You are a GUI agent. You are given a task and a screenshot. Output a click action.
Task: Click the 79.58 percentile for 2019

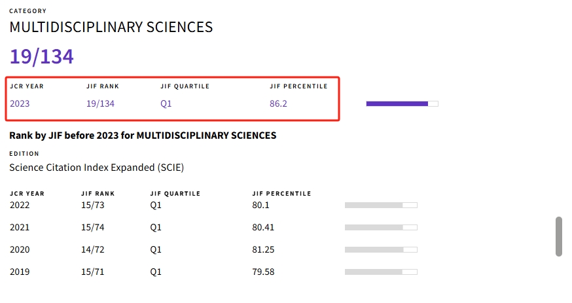tap(263, 272)
